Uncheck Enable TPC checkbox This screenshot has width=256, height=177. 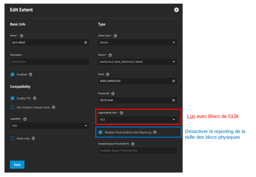pos(12,98)
